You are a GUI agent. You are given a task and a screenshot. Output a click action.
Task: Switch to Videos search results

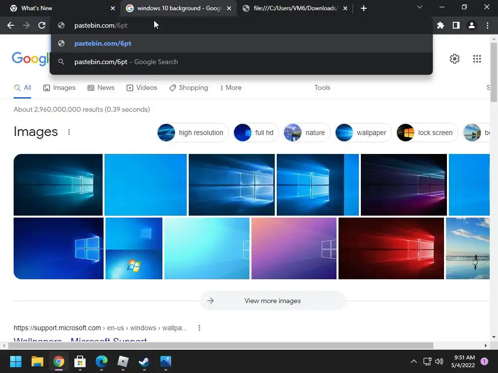tap(142, 87)
